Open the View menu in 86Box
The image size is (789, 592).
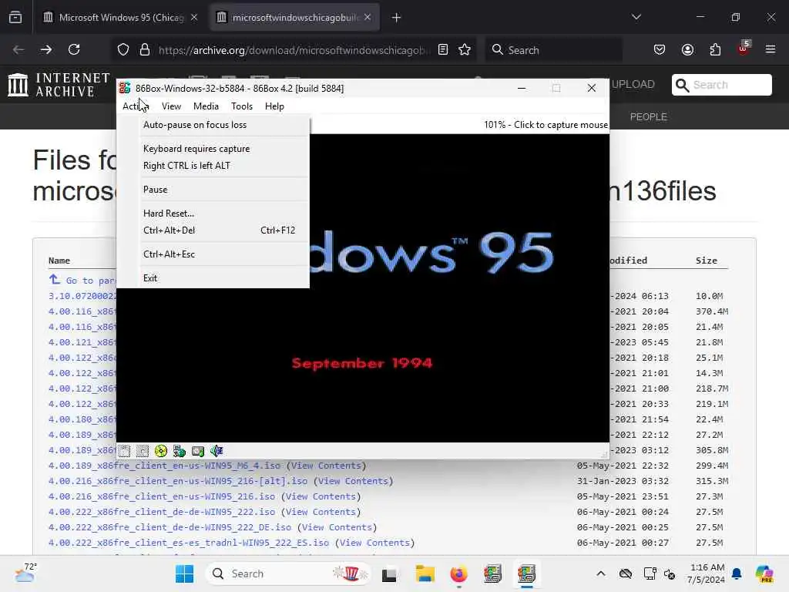[171, 106]
